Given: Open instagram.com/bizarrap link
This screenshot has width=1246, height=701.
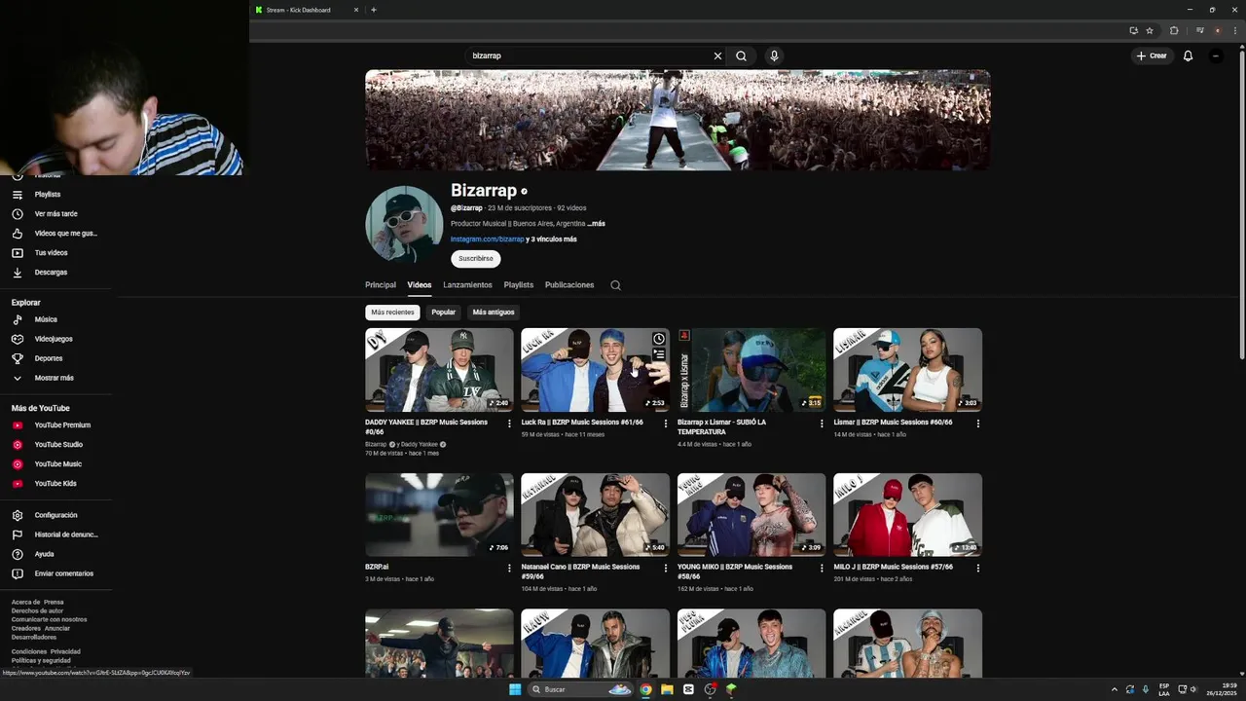Looking at the screenshot, I should point(487,240).
